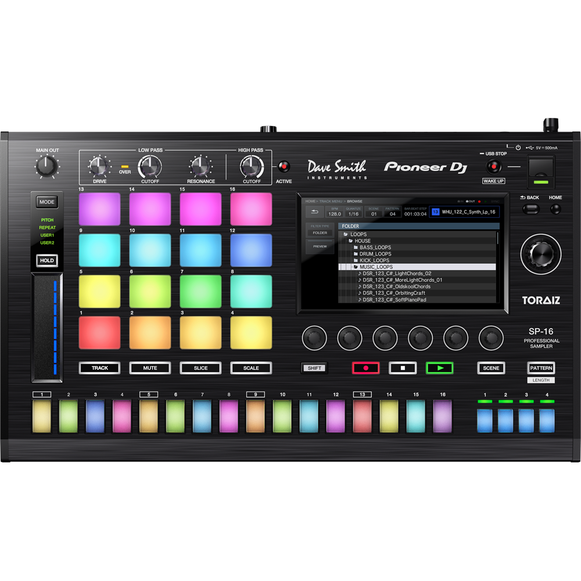Click the HIGH PASS CUTOFF knob
581x581 pixels.
[252, 166]
